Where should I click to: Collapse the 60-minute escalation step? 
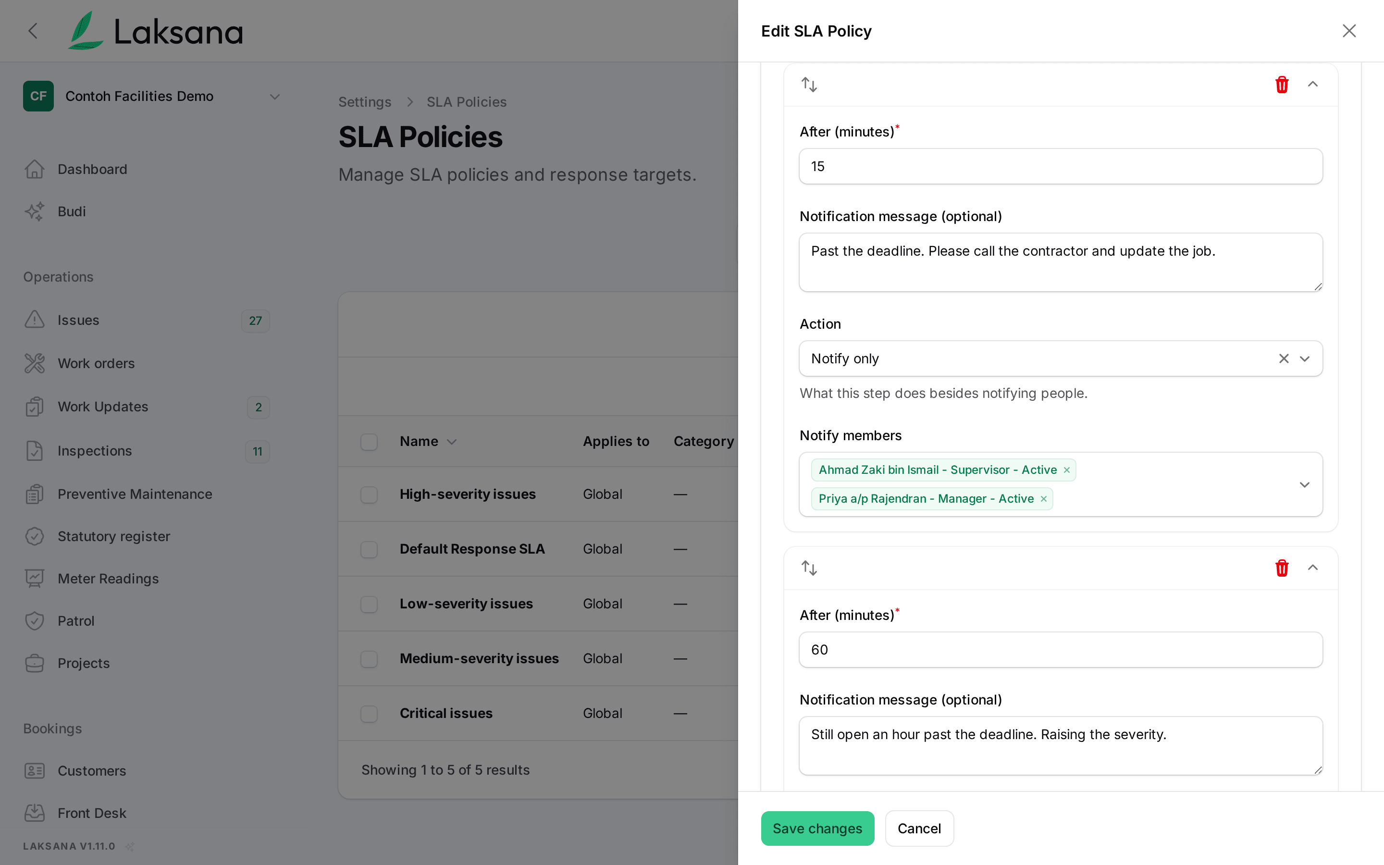1312,568
